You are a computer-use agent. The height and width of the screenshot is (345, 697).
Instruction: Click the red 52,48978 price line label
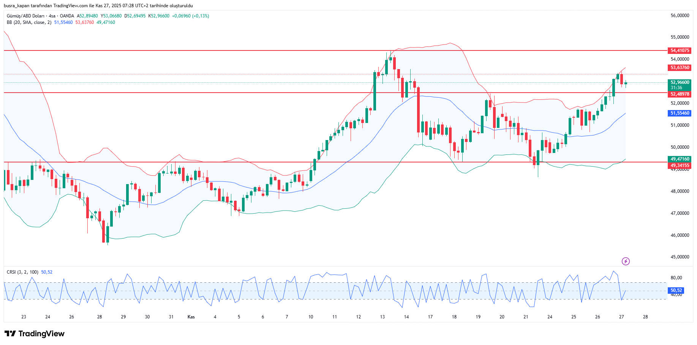click(680, 94)
